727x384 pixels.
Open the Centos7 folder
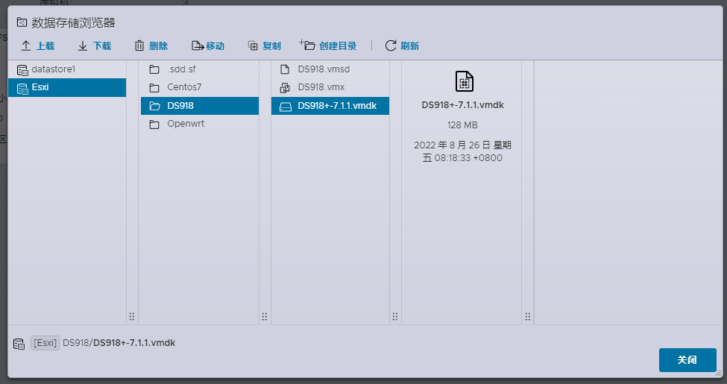click(x=183, y=87)
